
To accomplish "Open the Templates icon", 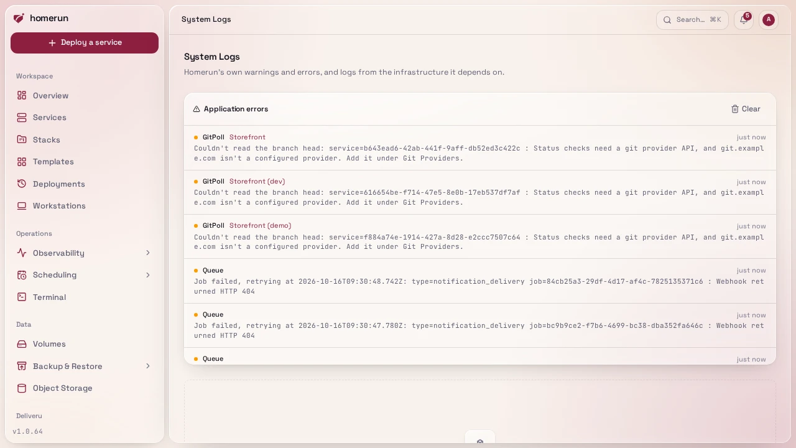I will pos(22,162).
